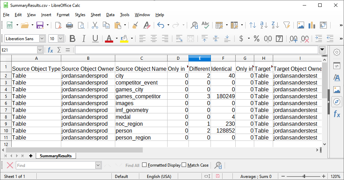Open the Format menu
This screenshot has height=180, width=344.
click(63, 15)
